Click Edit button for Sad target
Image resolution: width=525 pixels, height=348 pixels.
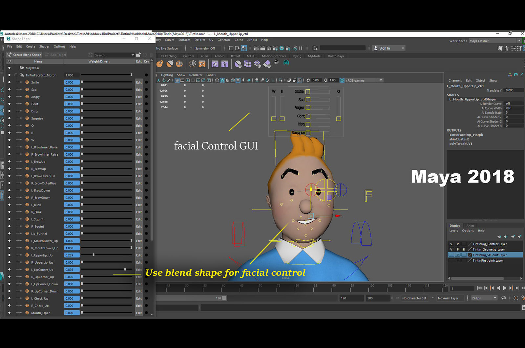click(139, 90)
